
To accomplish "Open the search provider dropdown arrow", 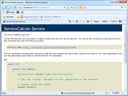I will pos(125,7).
